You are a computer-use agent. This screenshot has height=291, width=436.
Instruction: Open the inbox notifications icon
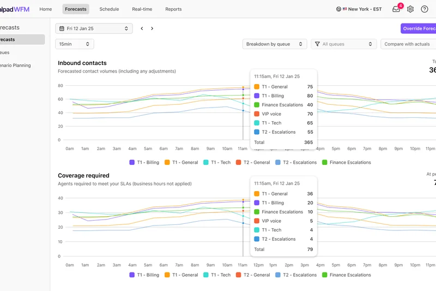396,9
